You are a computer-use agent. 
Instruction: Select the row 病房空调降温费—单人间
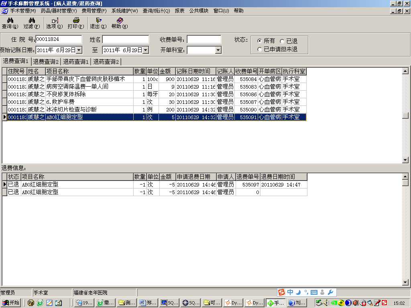coord(155,87)
